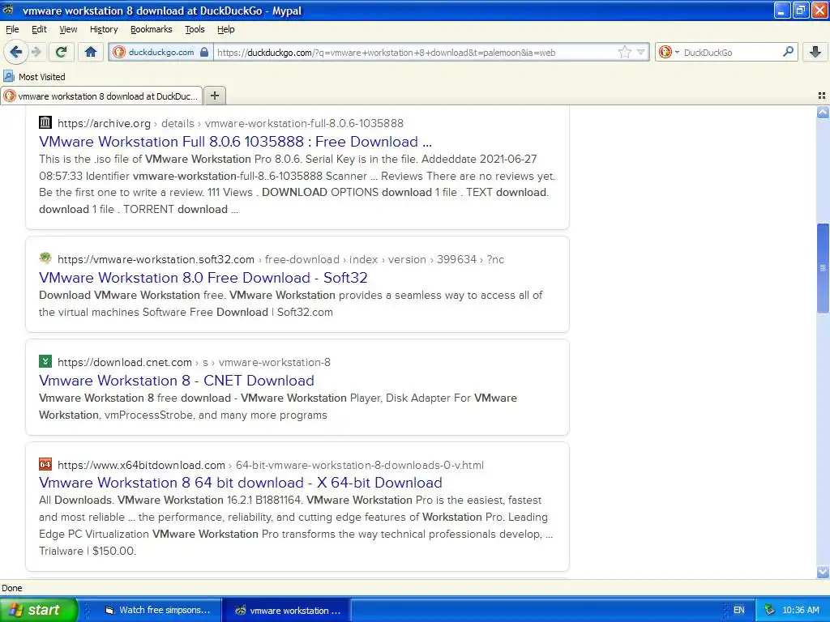Open the Downloads arrow button

tap(815, 52)
